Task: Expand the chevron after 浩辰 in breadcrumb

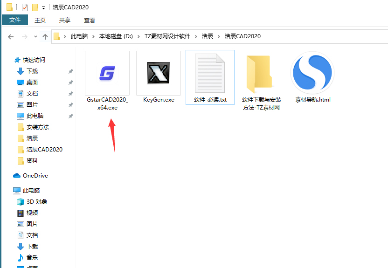Action: point(219,37)
